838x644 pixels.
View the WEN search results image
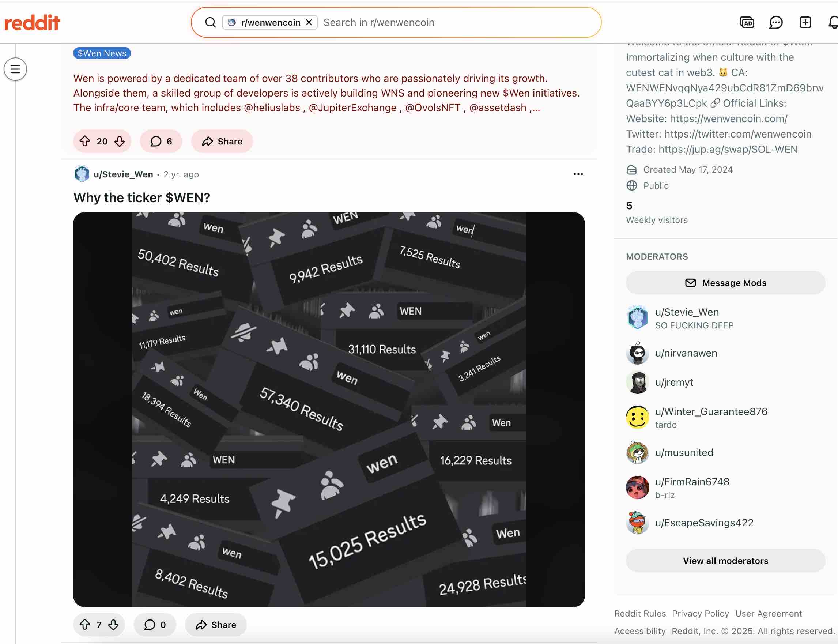coord(329,409)
